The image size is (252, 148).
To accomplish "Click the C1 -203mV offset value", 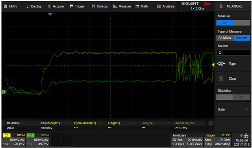I will 19,144.
